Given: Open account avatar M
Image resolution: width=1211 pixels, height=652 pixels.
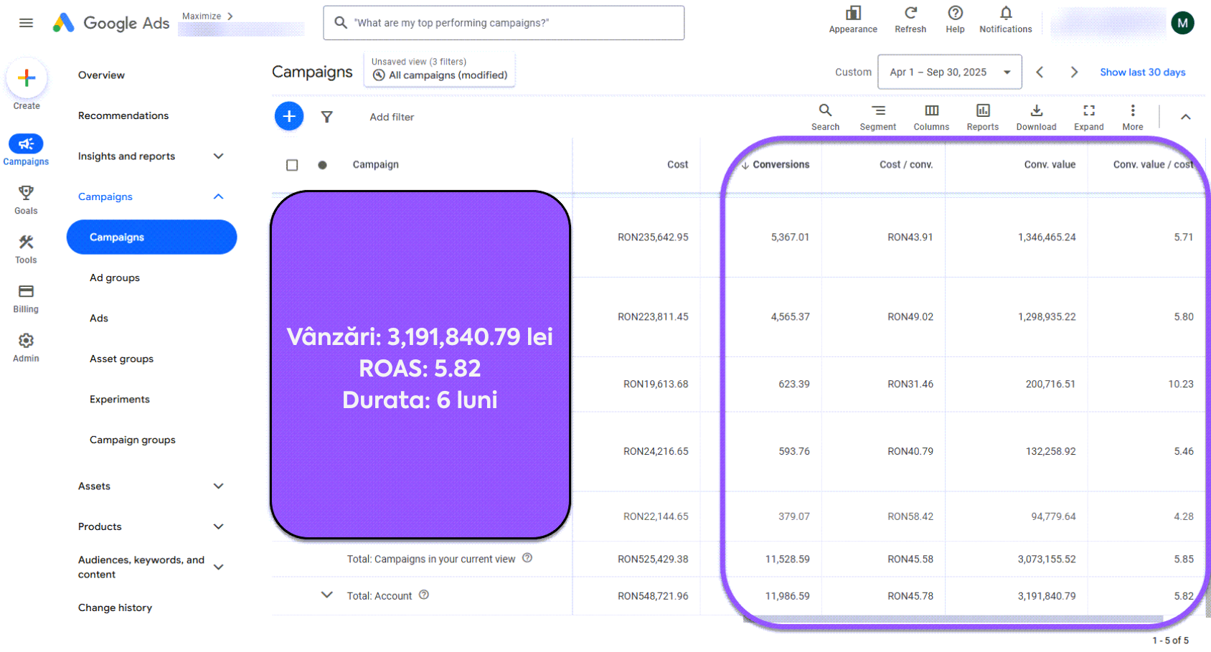Looking at the screenshot, I should (x=1182, y=23).
